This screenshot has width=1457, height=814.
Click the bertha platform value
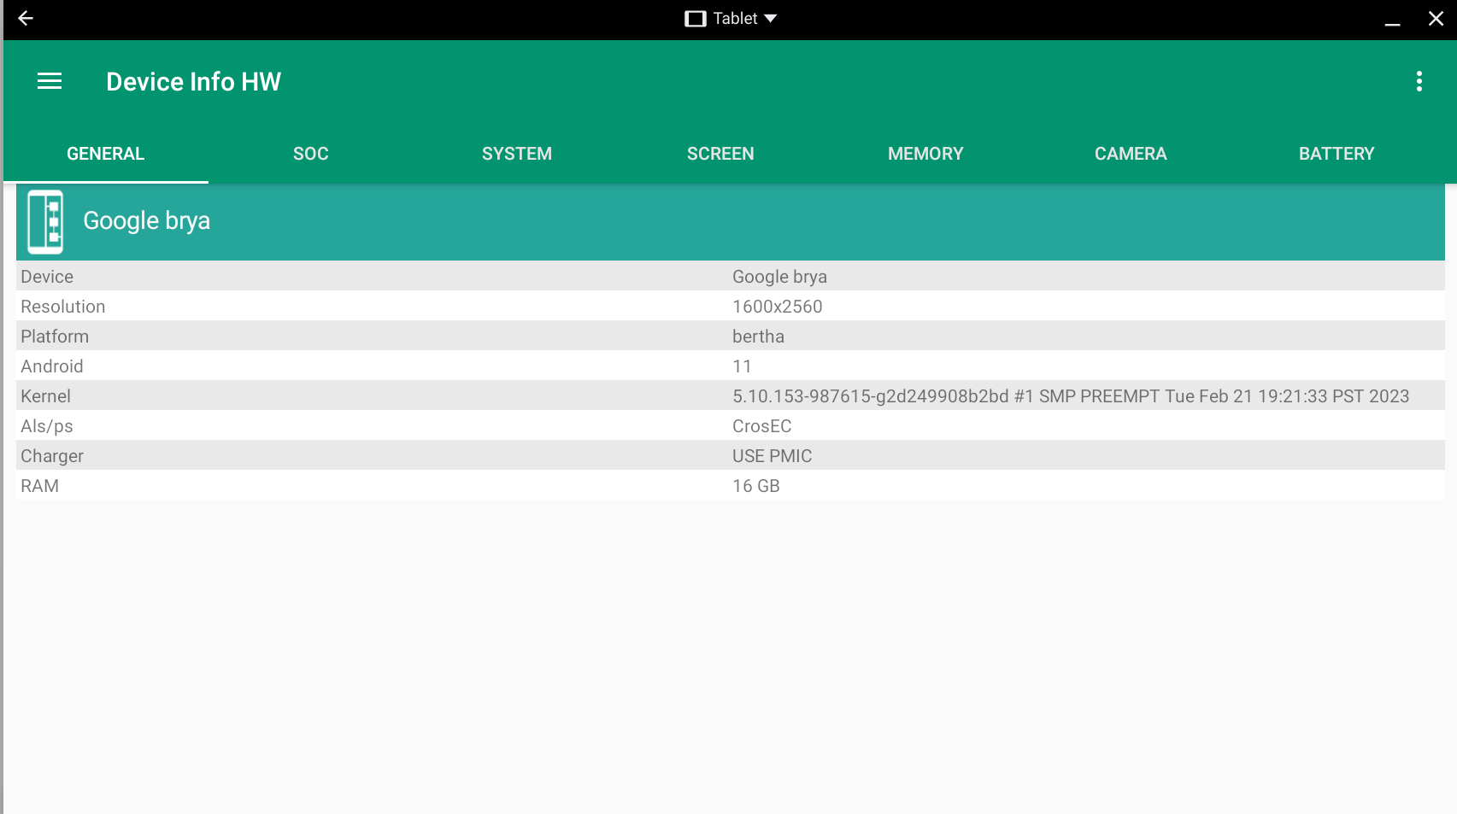click(758, 337)
